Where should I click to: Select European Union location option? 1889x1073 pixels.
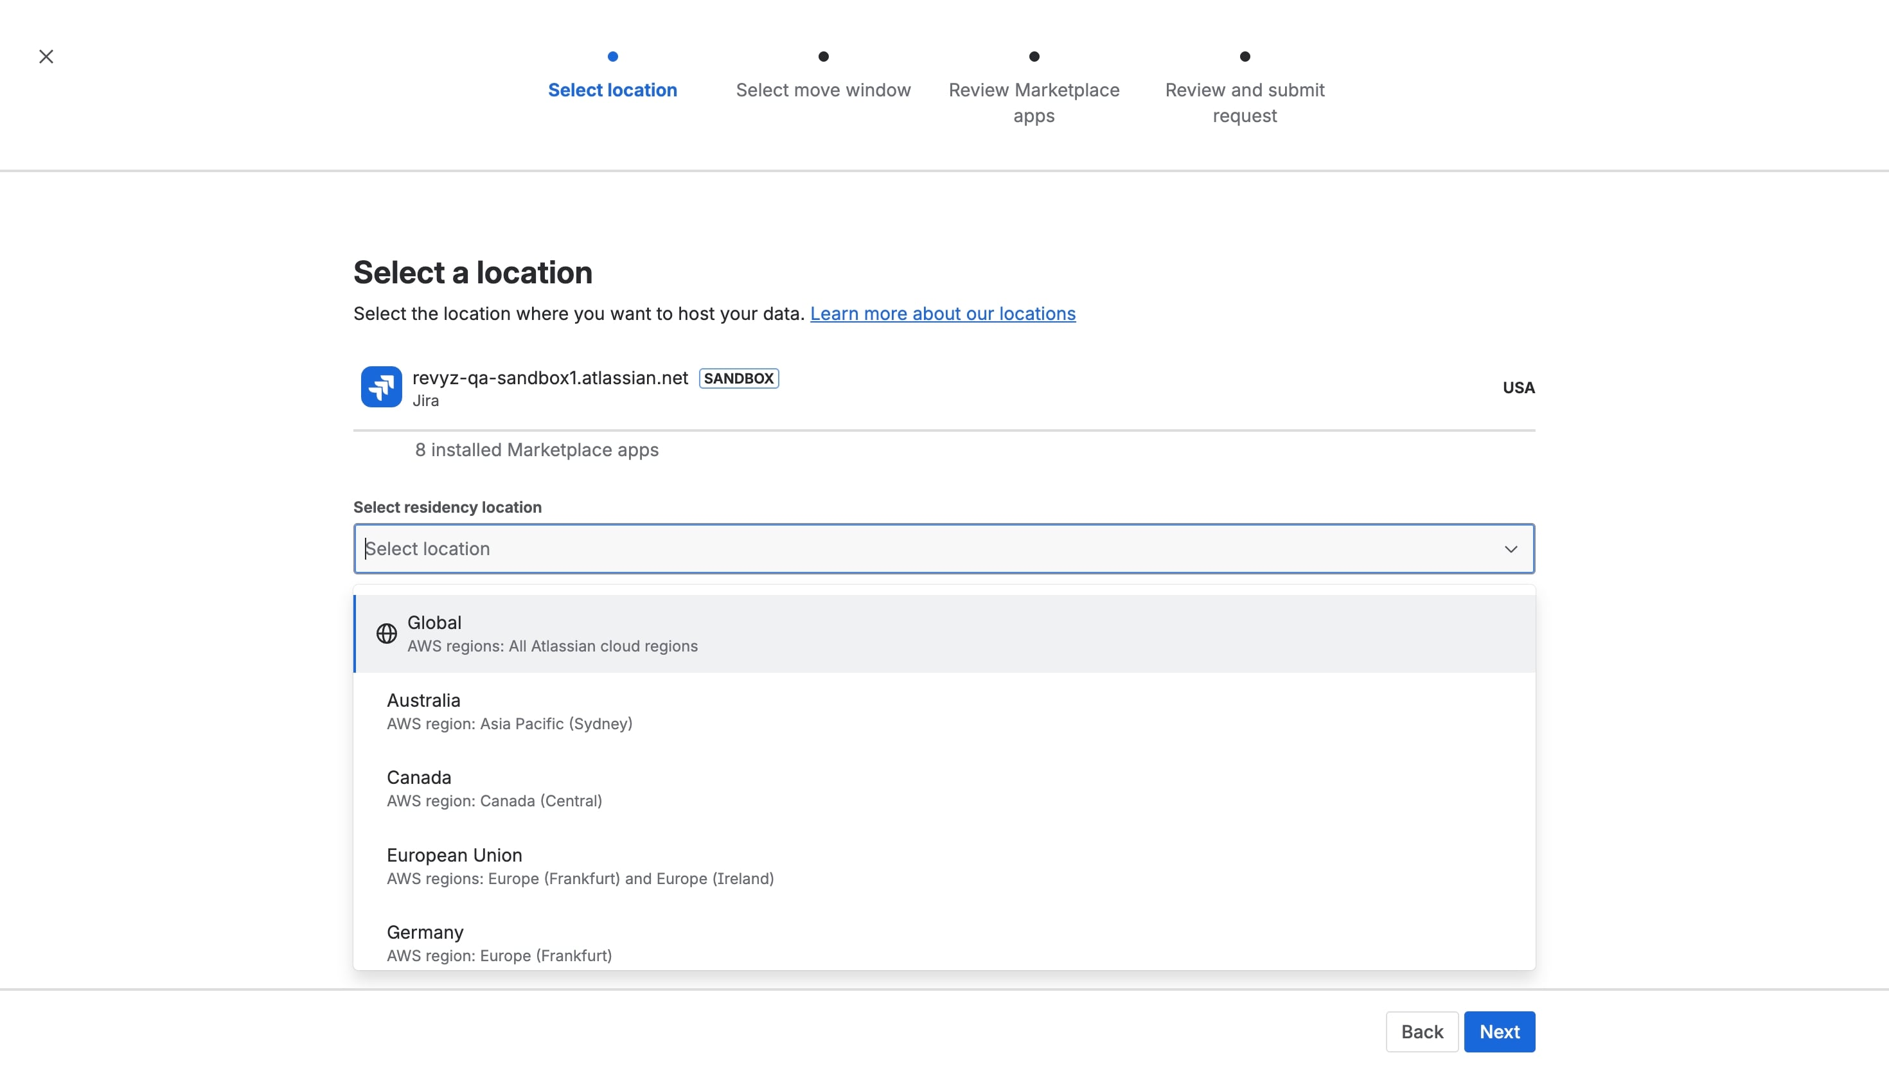[x=944, y=866]
